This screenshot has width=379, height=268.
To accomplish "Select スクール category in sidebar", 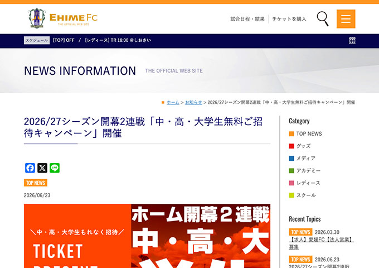I will [x=306, y=195].
